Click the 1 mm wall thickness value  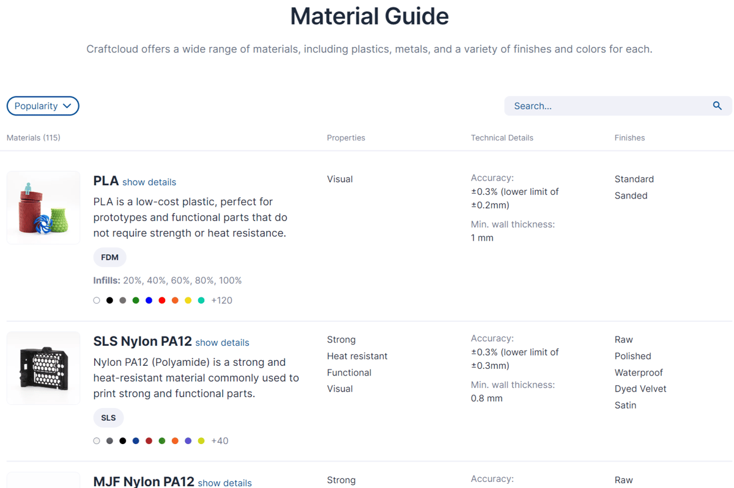(x=482, y=238)
